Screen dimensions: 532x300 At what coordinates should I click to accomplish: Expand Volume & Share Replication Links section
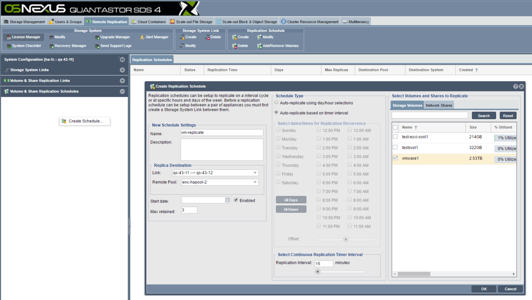[x=122, y=81]
